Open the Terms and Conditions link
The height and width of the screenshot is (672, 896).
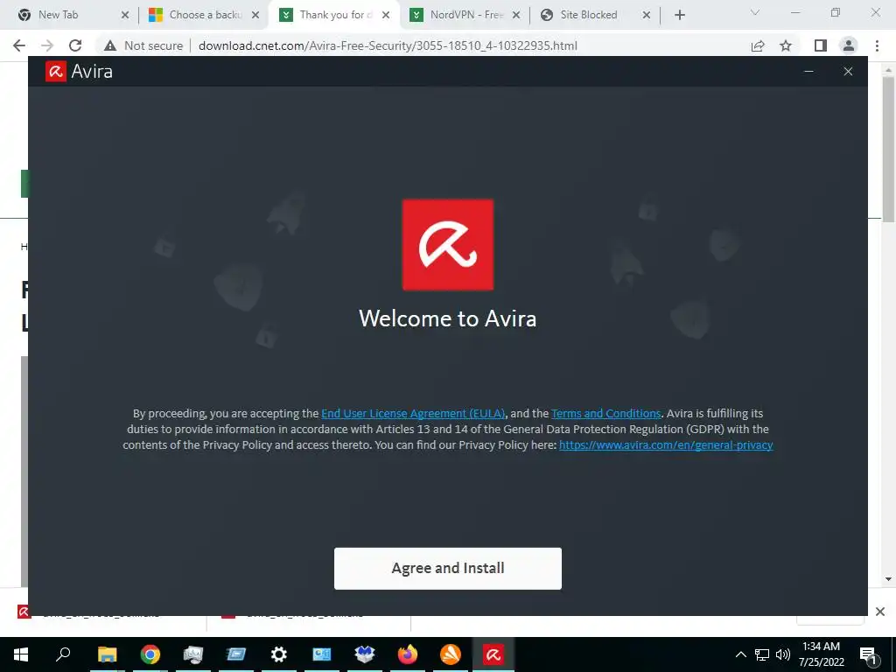point(605,413)
